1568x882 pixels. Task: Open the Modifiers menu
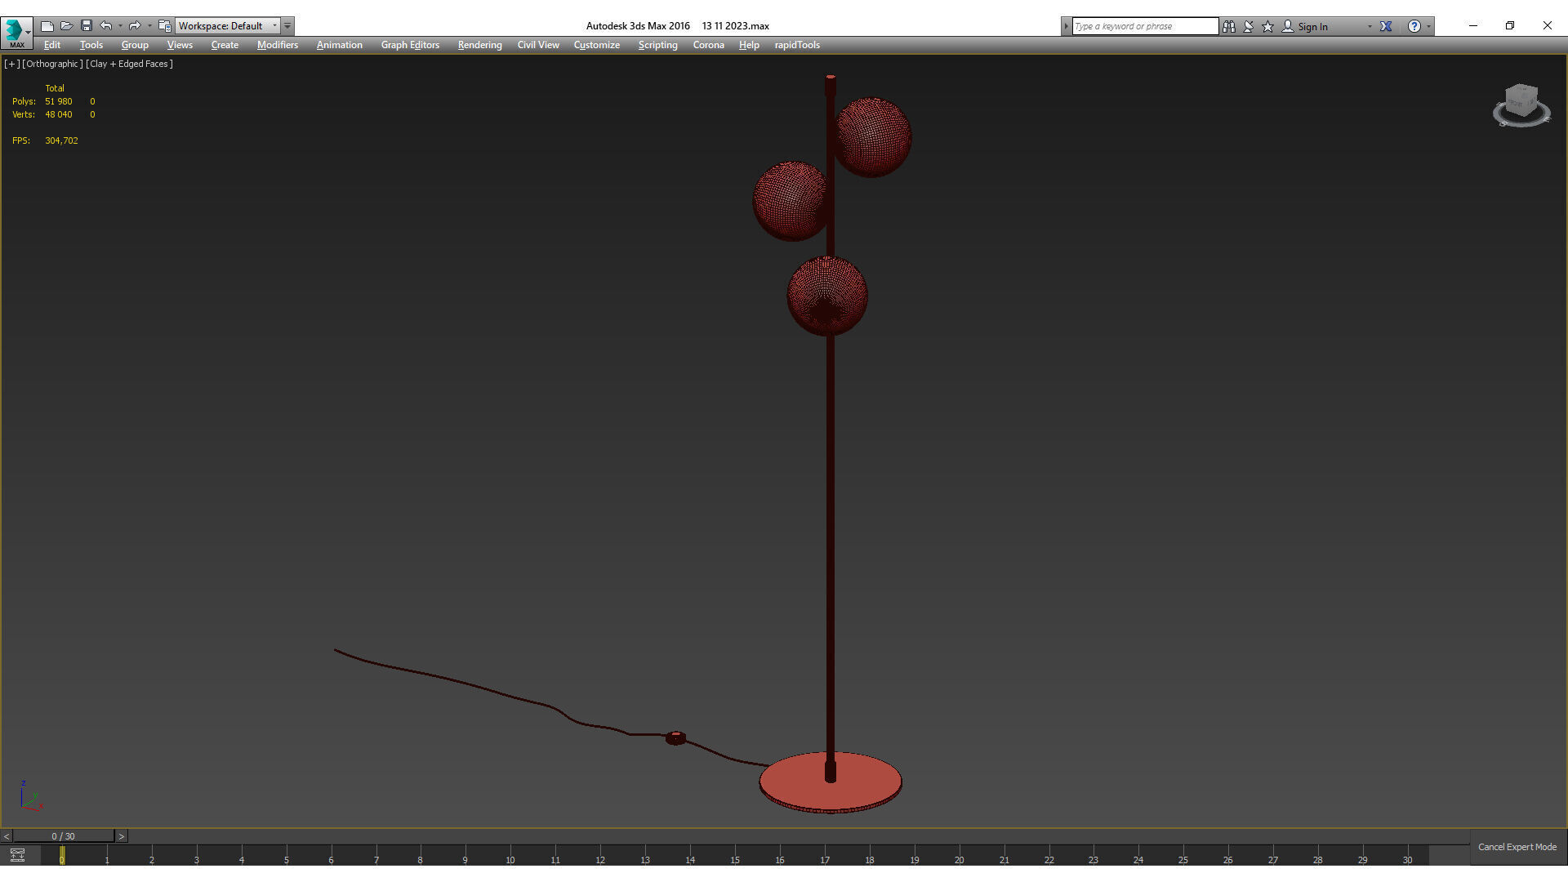pyautogui.click(x=277, y=45)
